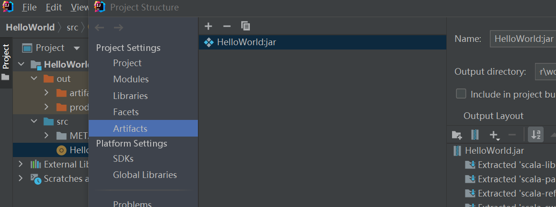Click the HelloWorld.jar archive icon
The height and width of the screenshot is (207, 556).
pyautogui.click(x=457, y=151)
